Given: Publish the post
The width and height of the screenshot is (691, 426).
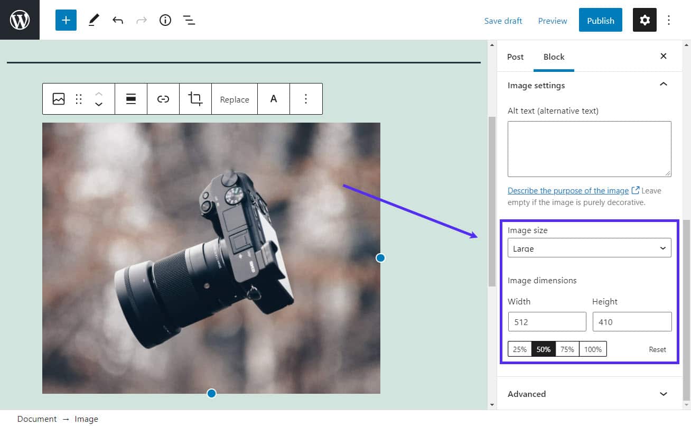Looking at the screenshot, I should 600,20.
